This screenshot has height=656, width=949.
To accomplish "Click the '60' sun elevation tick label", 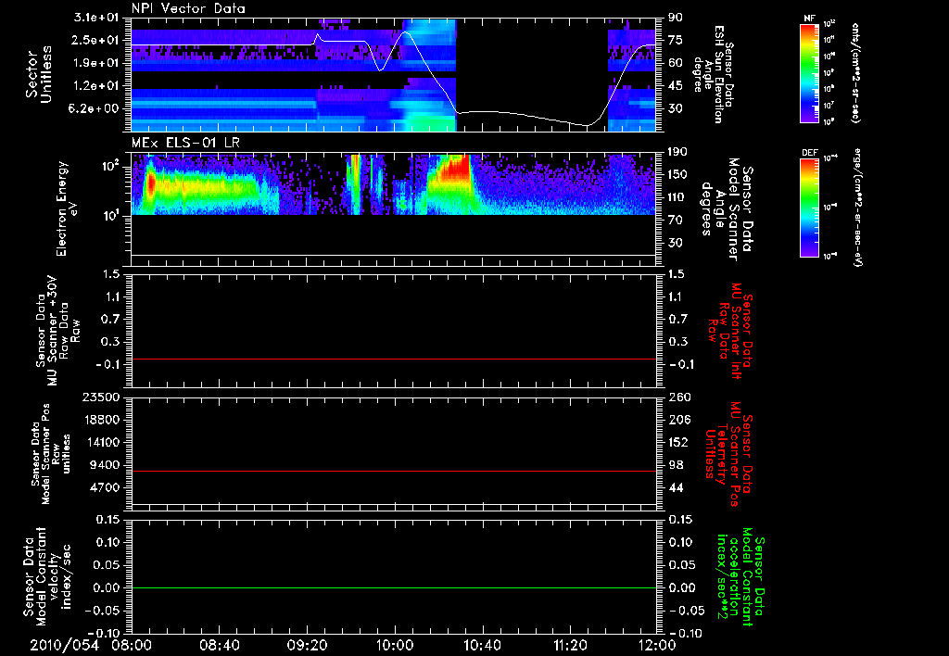I will click(675, 63).
